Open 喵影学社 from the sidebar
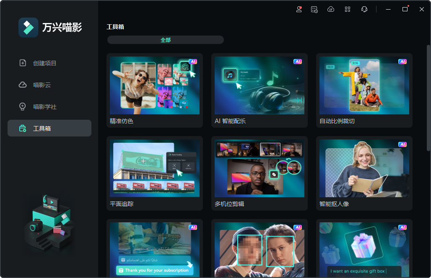 49,106
